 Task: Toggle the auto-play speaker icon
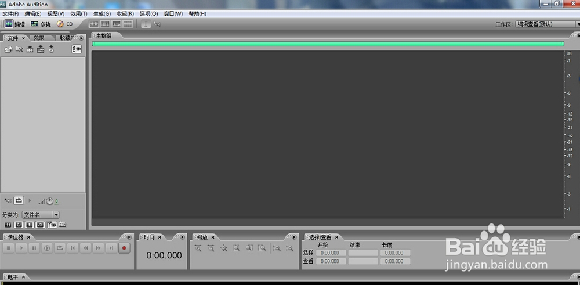click(8, 201)
